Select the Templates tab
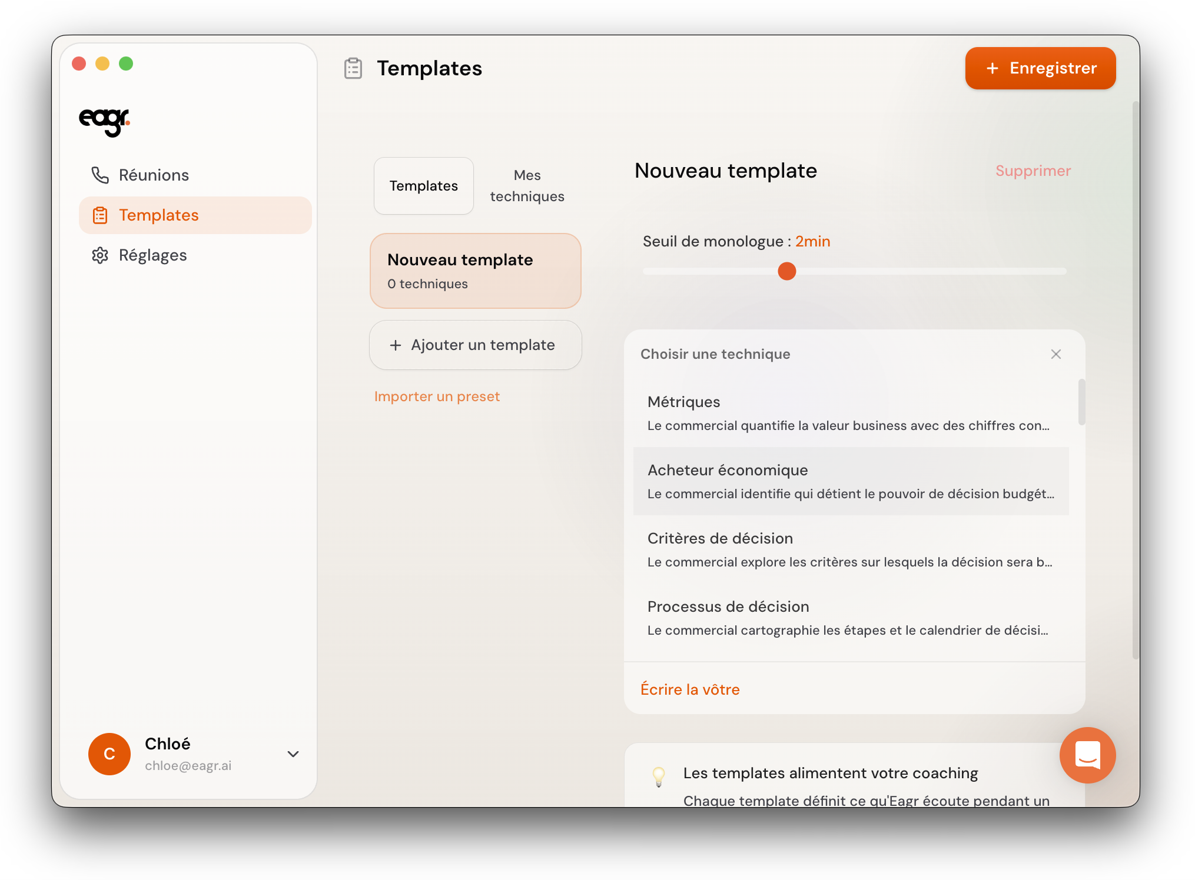Image resolution: width=1195 pixels, height=880 pixels. click(423, 186)
